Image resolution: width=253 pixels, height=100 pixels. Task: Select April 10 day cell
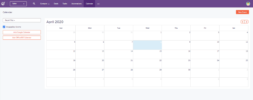click(x=205, y=45)
